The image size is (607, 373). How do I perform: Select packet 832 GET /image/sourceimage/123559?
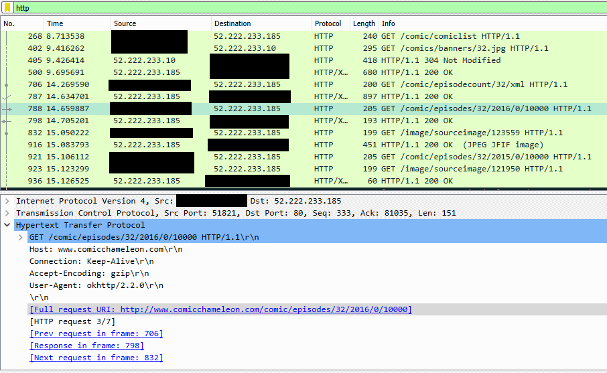pos(303,133)
